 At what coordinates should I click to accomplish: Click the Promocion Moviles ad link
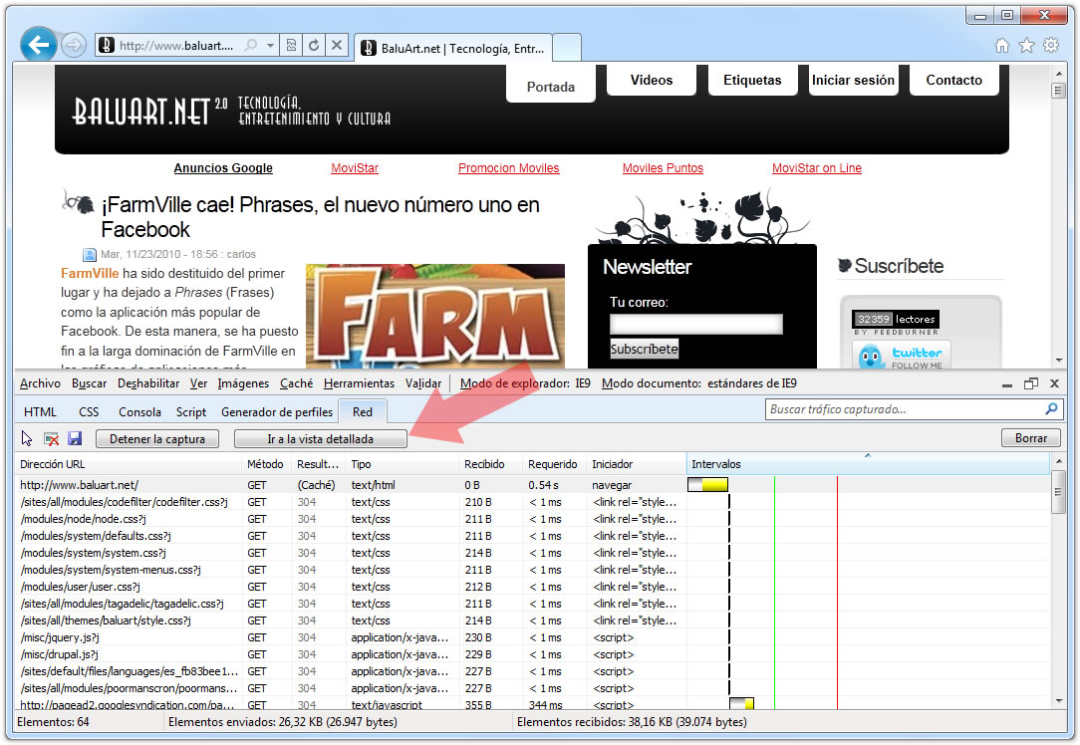pos(508,168)
